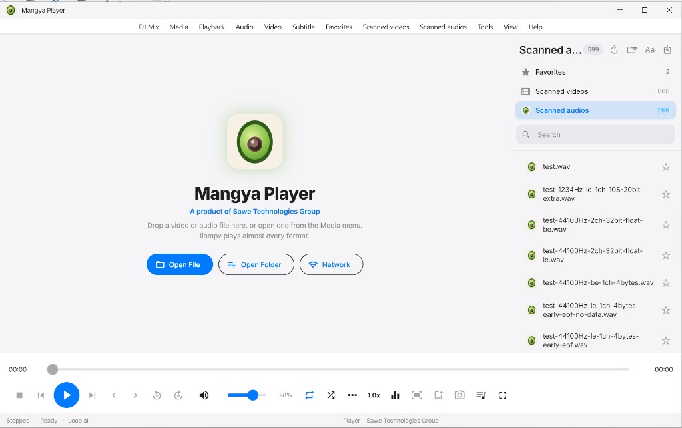Skip to the next track
The width and height of the screenshot is (682, 428).
(92, 395)
